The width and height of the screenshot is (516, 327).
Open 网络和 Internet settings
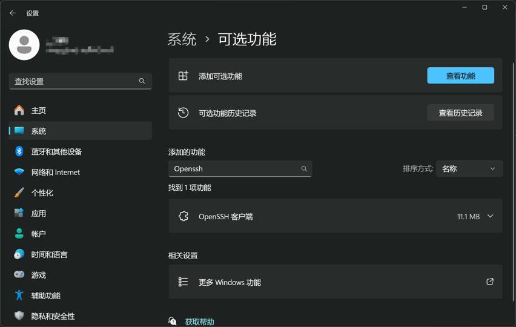point(55,173)
